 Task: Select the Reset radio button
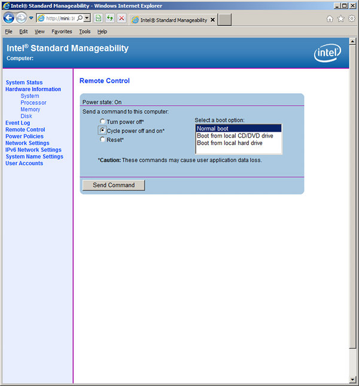coord(102,139)
